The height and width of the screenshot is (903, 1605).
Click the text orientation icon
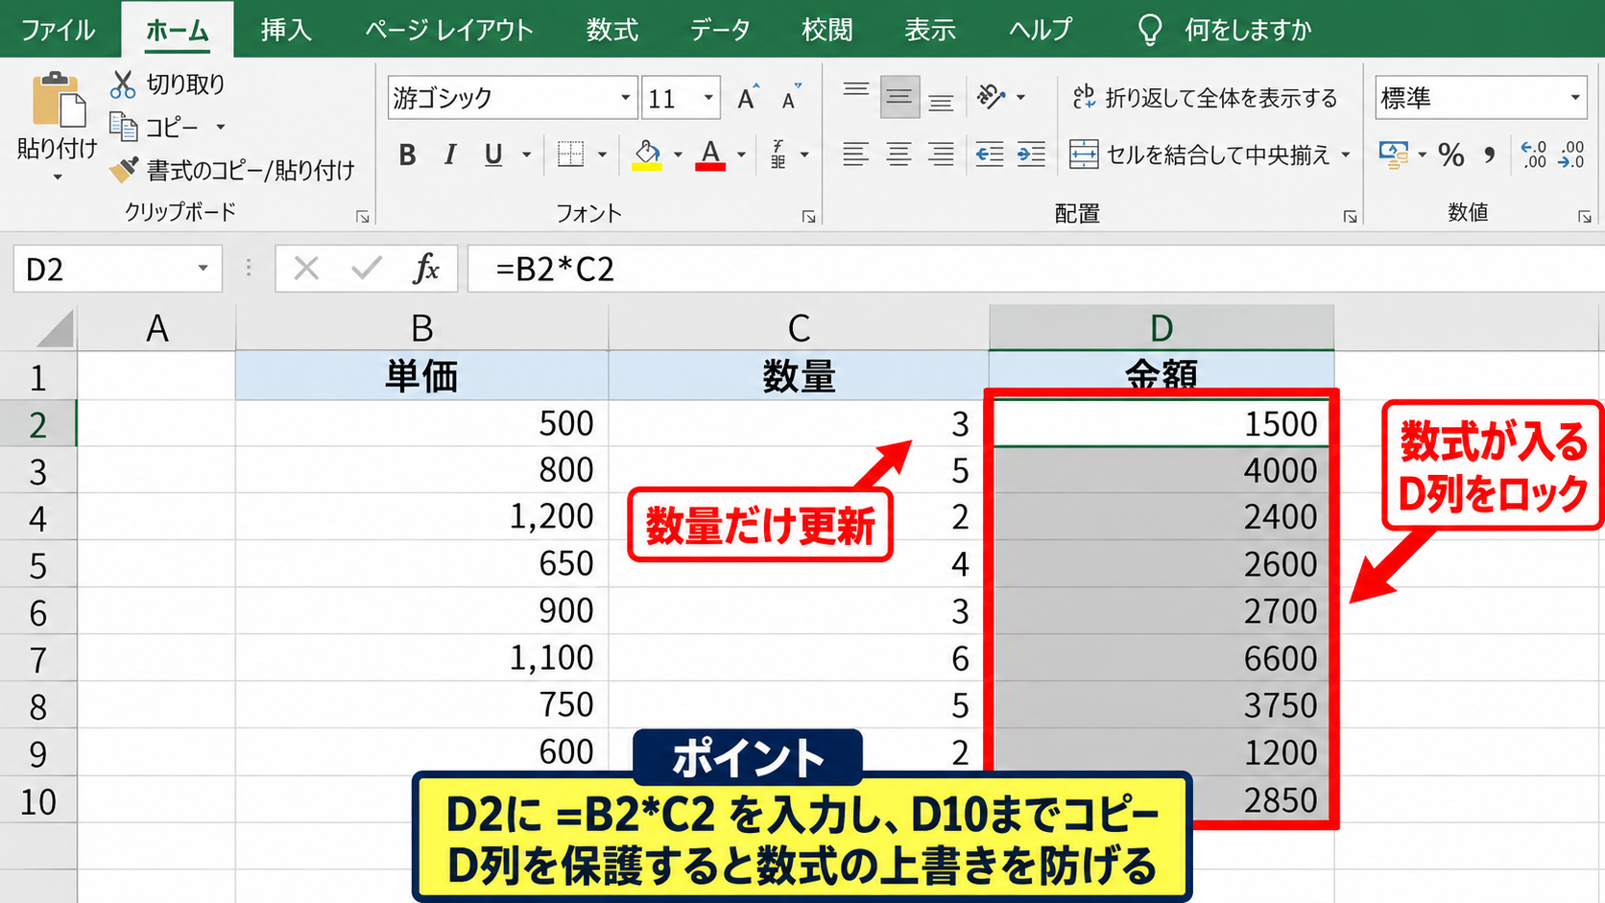(x=991, y=97)
